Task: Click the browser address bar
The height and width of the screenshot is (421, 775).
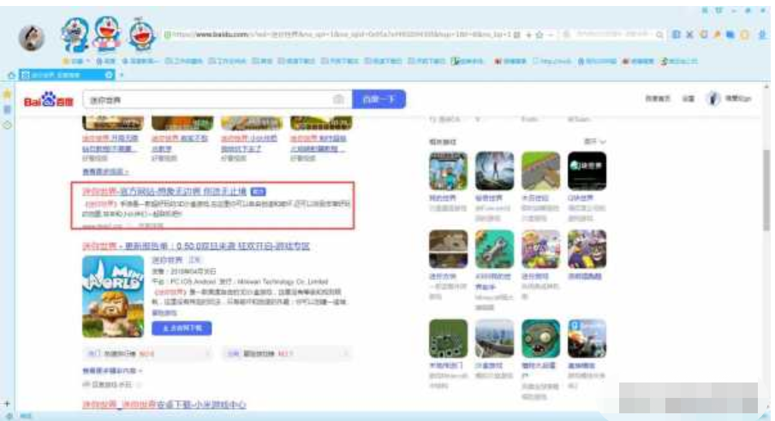Action: pyautogui.click(x=343, y=35)
